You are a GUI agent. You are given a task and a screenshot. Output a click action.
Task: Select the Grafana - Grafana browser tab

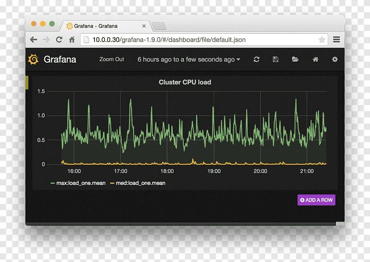106,26
